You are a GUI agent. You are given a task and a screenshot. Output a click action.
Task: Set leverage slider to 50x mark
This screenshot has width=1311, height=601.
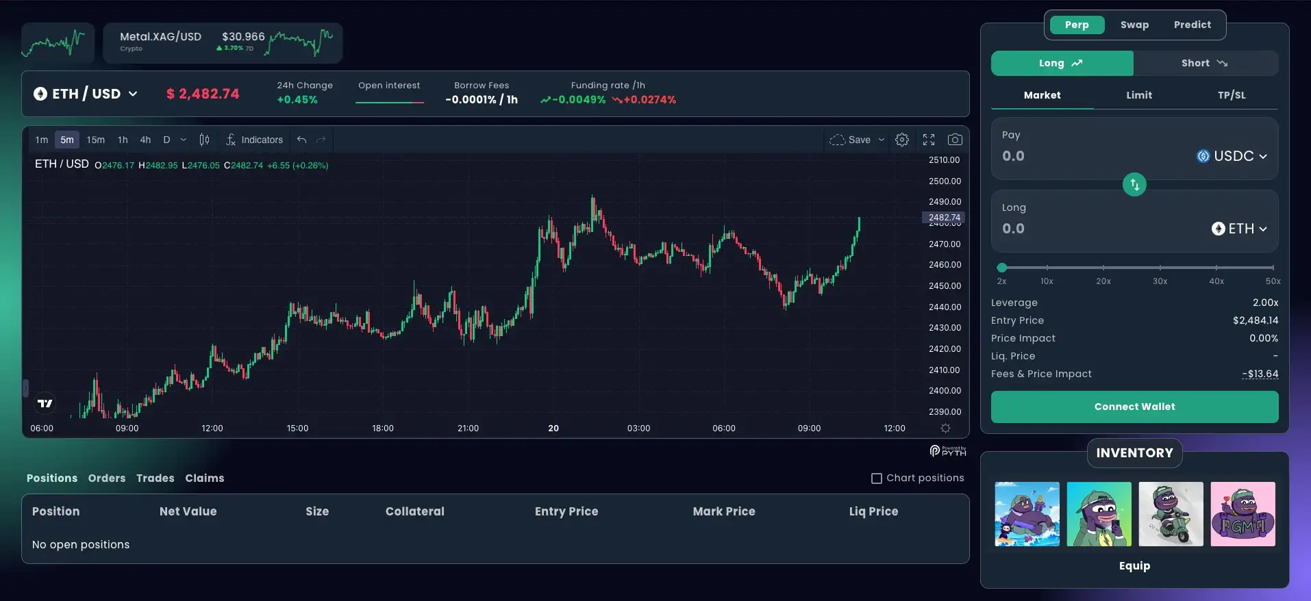pyautogui.click(x=1273, y=268)
